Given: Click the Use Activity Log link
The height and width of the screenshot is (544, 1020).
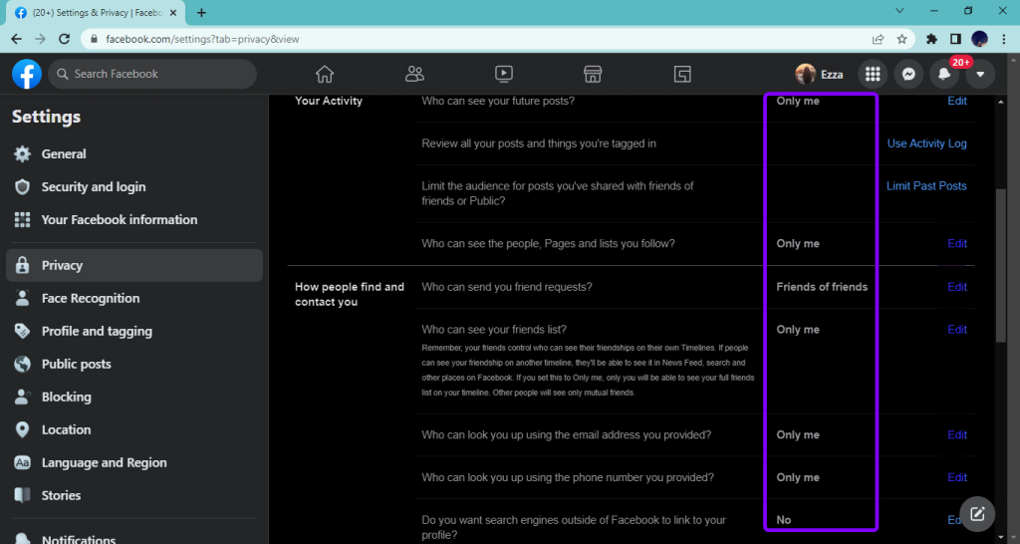Looking at the screenshot, I should point(927,143).
